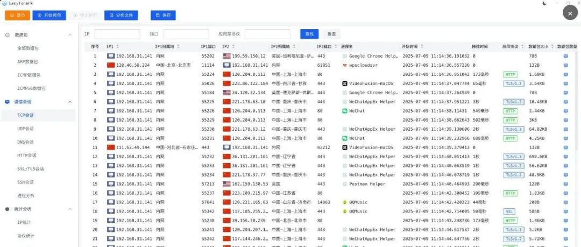Select DNS会话 in sidebar
Screen dimensions: 581x247
pos(26,142)
